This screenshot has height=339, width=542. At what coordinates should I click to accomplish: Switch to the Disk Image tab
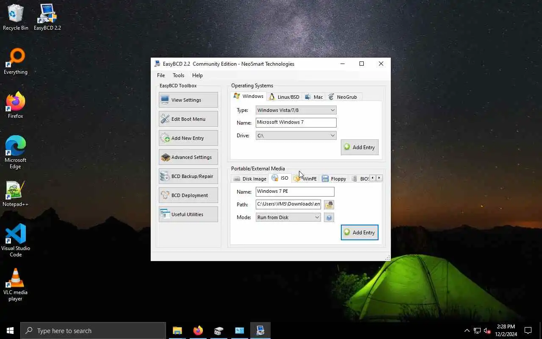coord(250,179)
